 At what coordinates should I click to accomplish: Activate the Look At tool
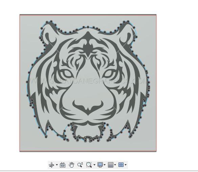point(63,165)
